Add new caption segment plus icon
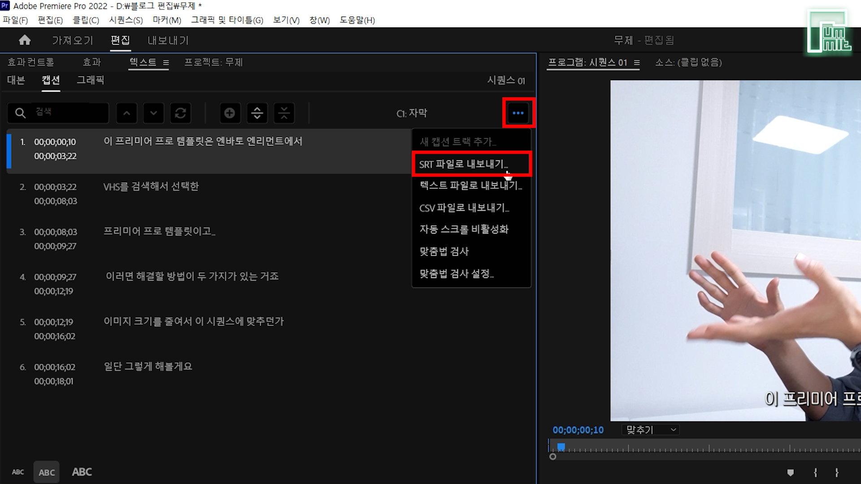Viewport: 861px width, 484px height. 230,113
